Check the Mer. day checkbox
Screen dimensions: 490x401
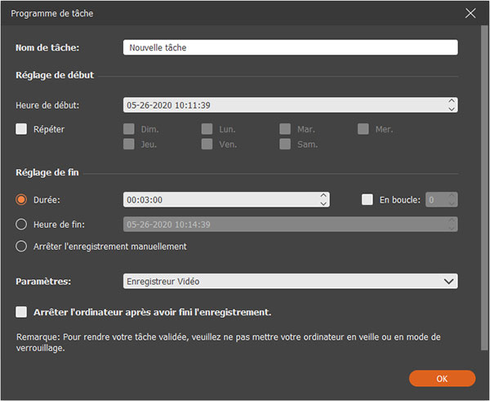click(363, 129)
